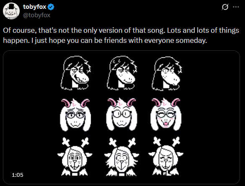This screenshot has height=186, width=245.
Task: Click blushing laughing Ralsei portrait, middle right
Action: coord(166,114)
